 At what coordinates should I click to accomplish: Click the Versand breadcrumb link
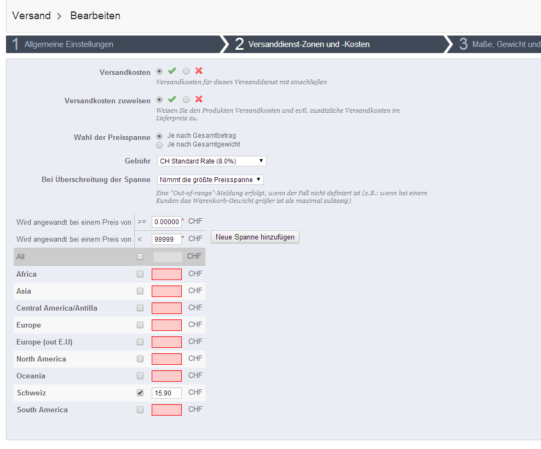tap(31, 15)
